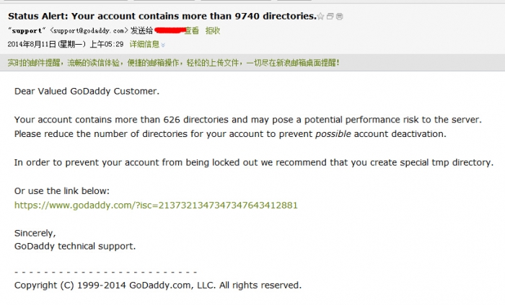This screenshot has width=505, height=305.
Task: Click the email subject heading text
Action: coord(162,16)
